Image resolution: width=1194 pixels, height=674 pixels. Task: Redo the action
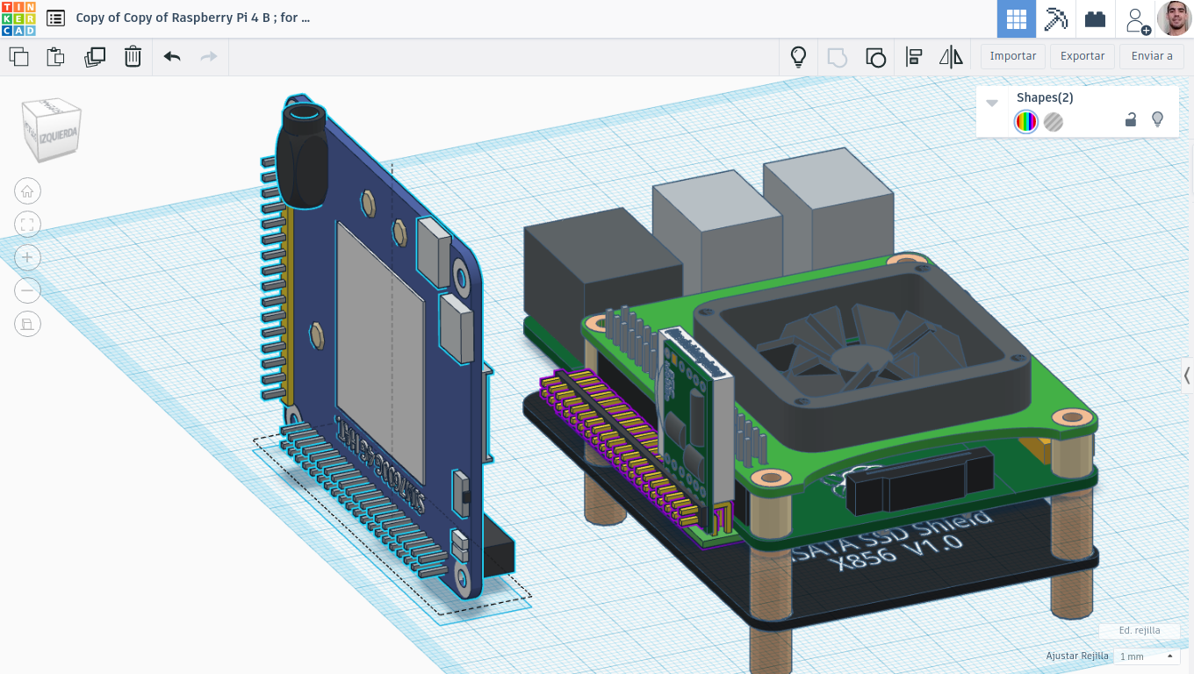click(209, 57)
